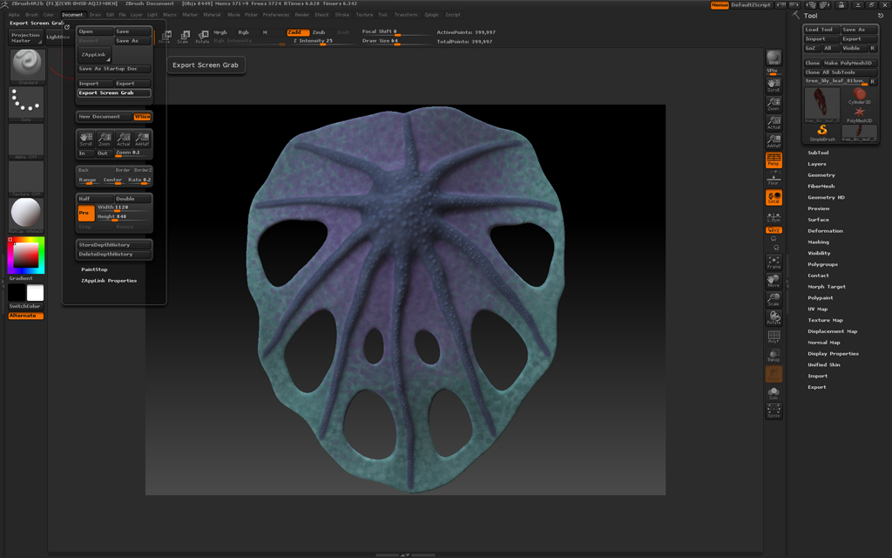
Task: Toggle Persp perspective mode
Action: [x=774, y=160]
